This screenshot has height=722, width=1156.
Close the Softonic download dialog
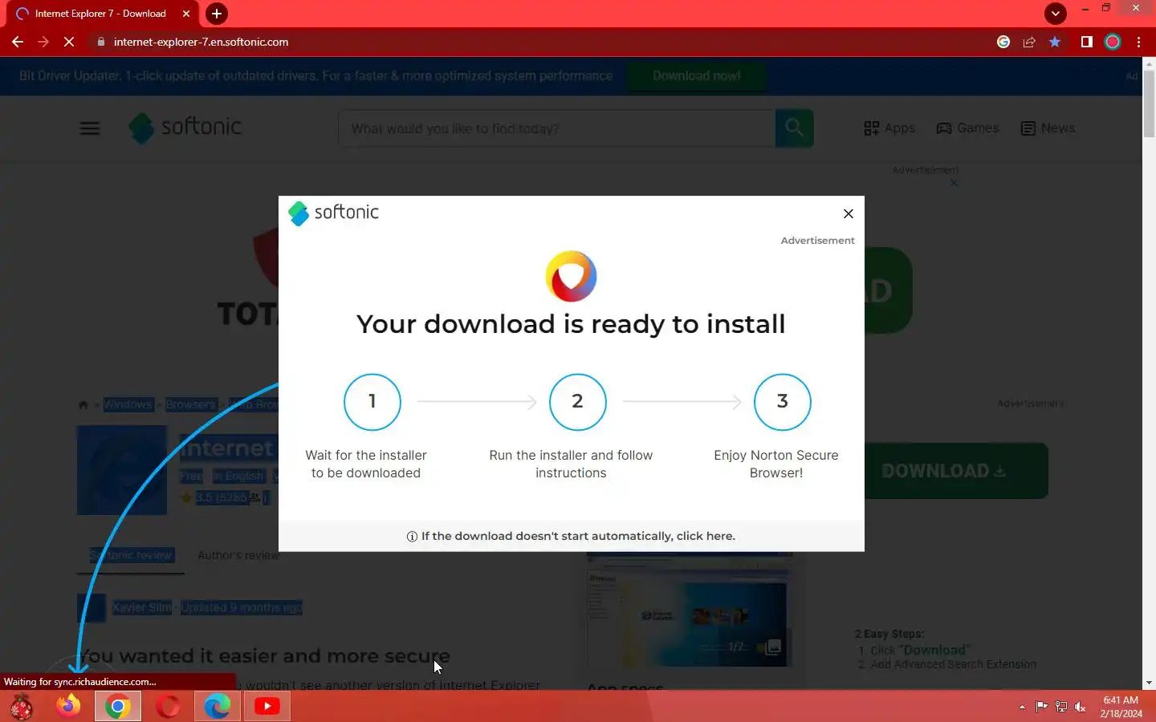tap(848, 213)
